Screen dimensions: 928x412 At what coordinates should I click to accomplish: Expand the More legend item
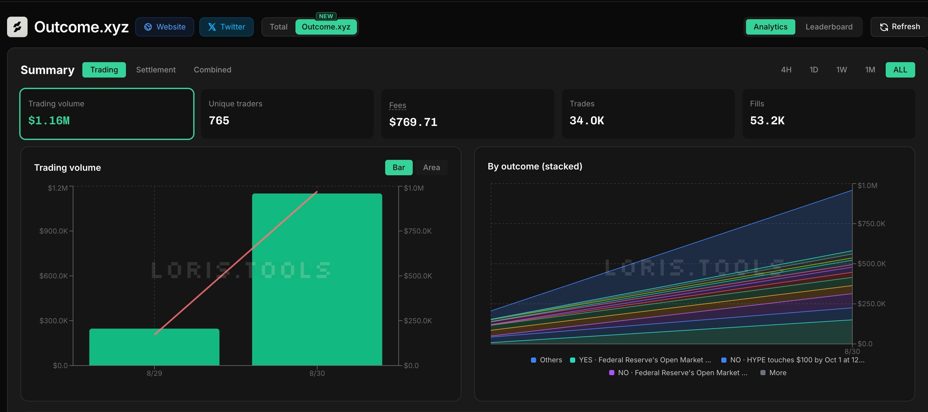pyautogui.click(x=774, y=373)
